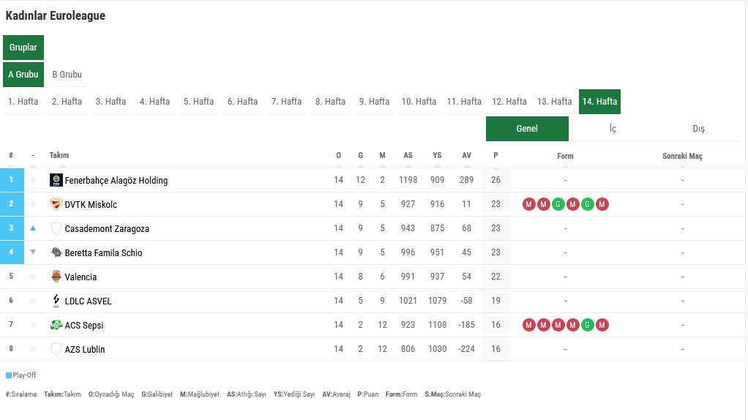Click the Takım column header
The width and height of the screenshot is (748, 420).
59,156
